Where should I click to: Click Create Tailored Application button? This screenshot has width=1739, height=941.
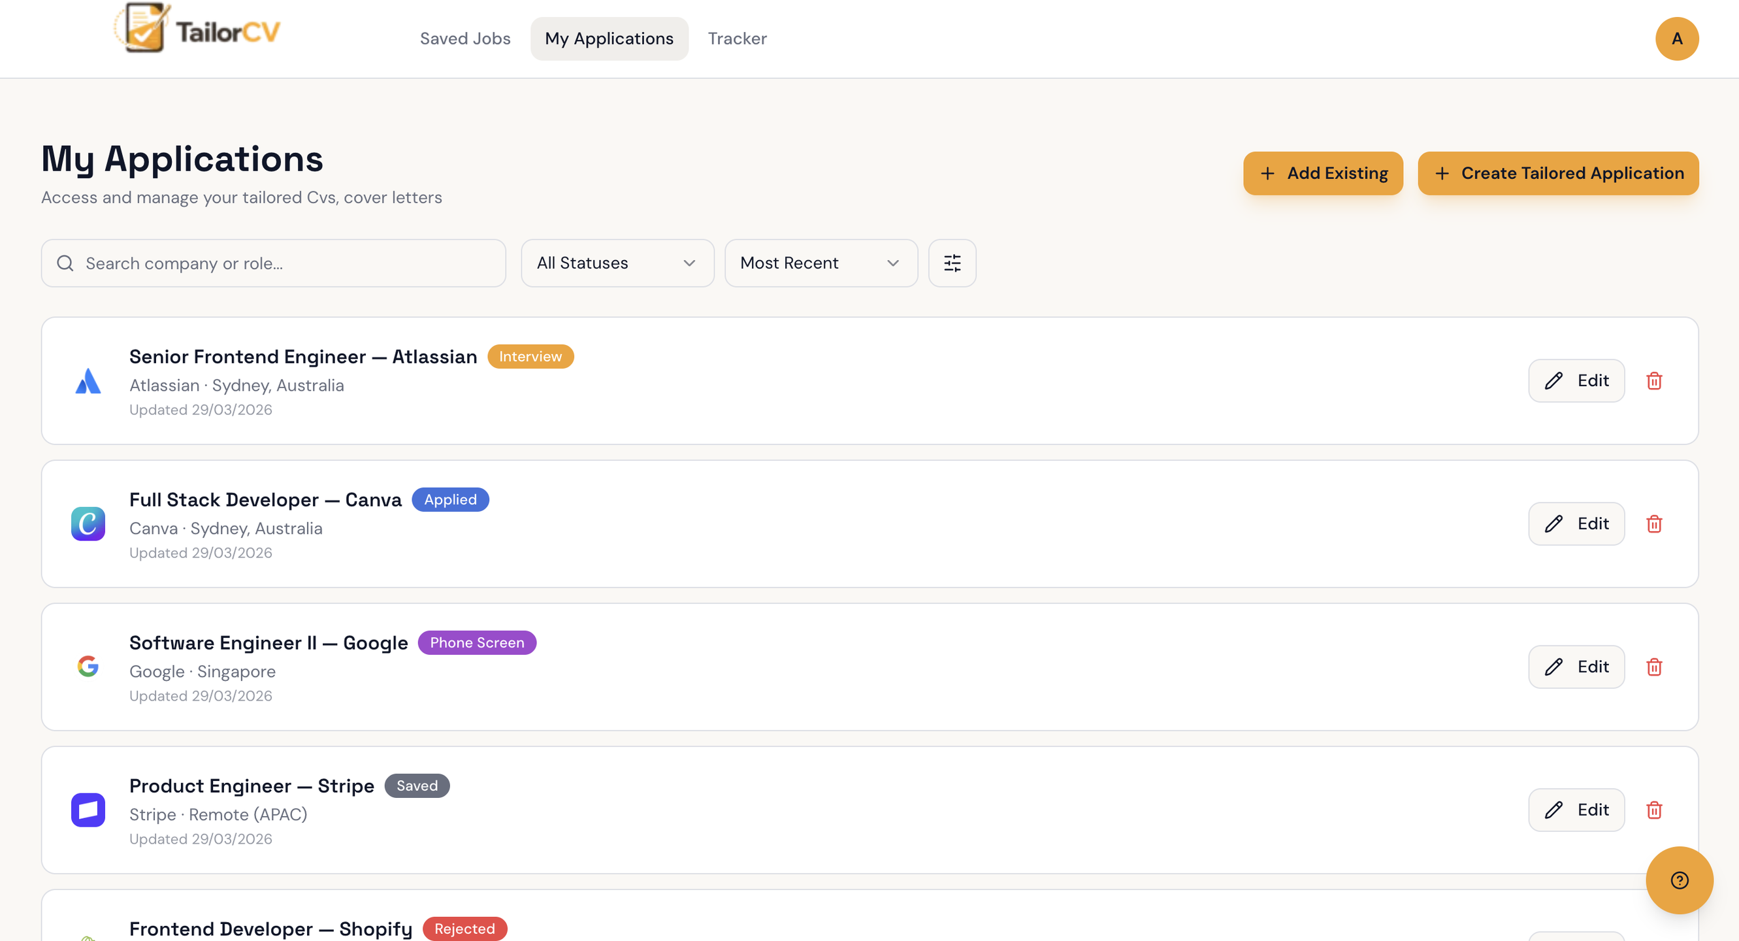point(1558,174)
